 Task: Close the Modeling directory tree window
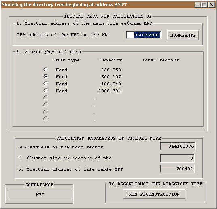(212, 5)
